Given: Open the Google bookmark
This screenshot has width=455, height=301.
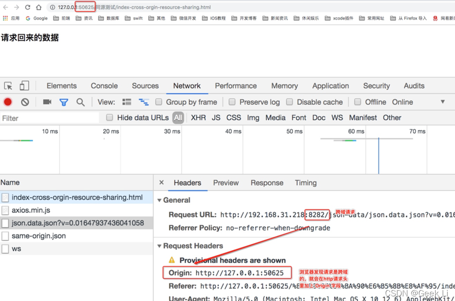Looking at the screenshot, I should pyautogui.click(x=36, y=18).
